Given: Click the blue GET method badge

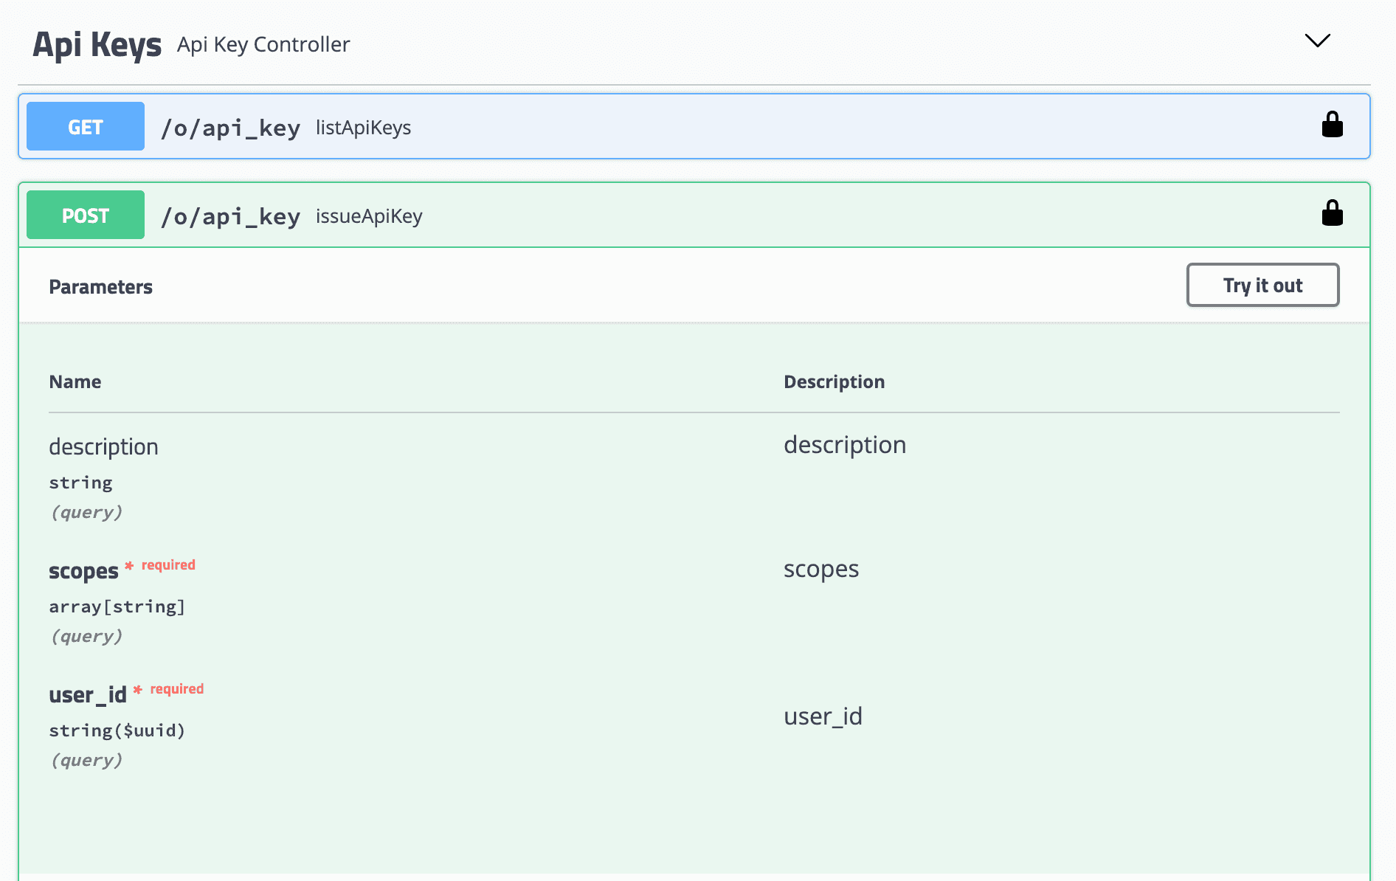Looking at the screenshot, I should [x=86, y=127].
